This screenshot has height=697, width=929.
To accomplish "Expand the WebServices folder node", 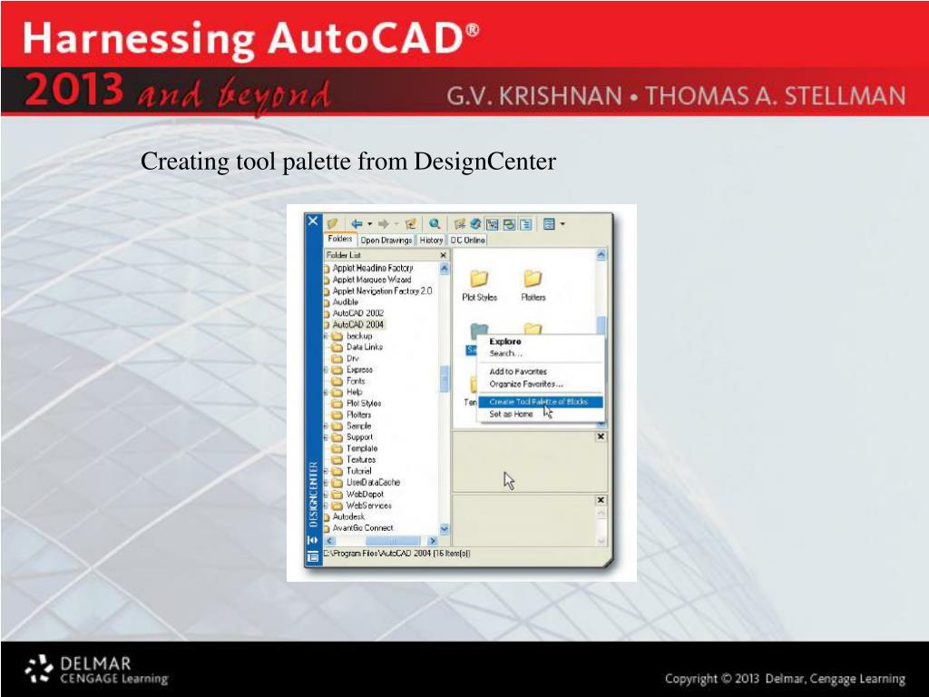I will tap(326, 506).
